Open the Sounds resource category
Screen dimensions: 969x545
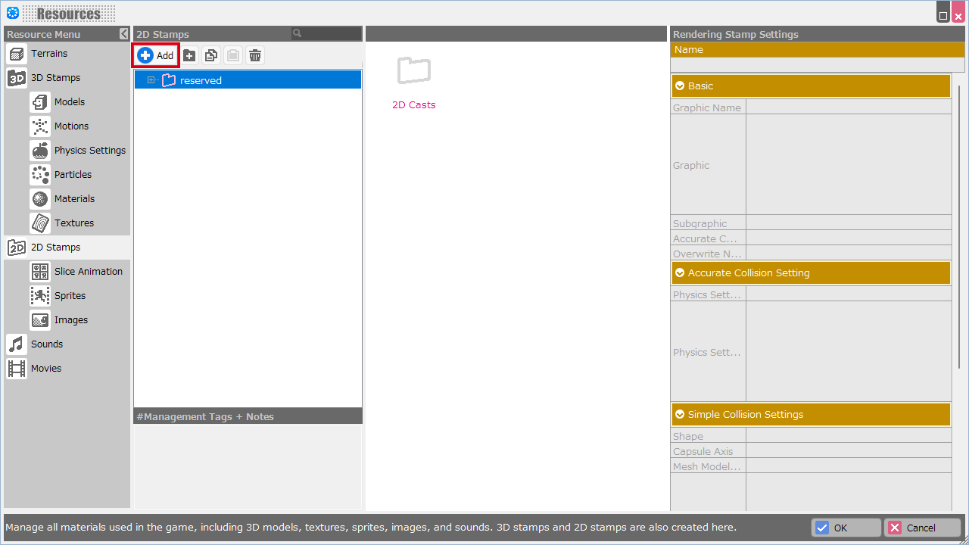click(x=46, y=344)
